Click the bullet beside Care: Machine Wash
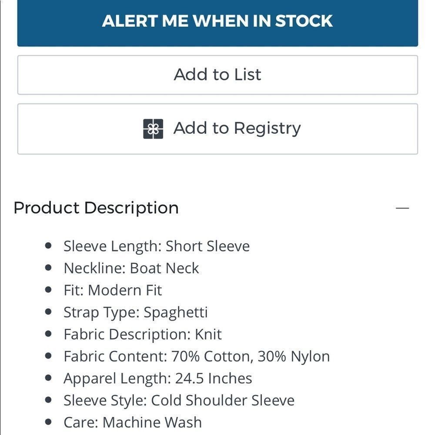Viewport: 435px width, 435px height. 48,422
